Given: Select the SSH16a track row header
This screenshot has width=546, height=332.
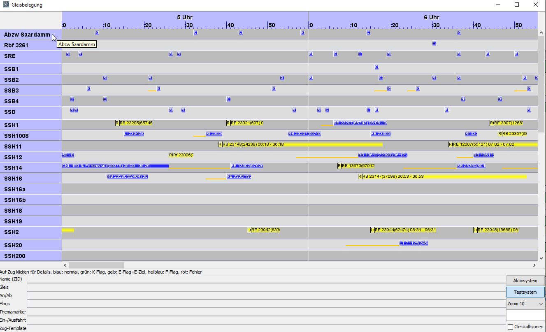Looking at the screenshot, I should point(21,189).
